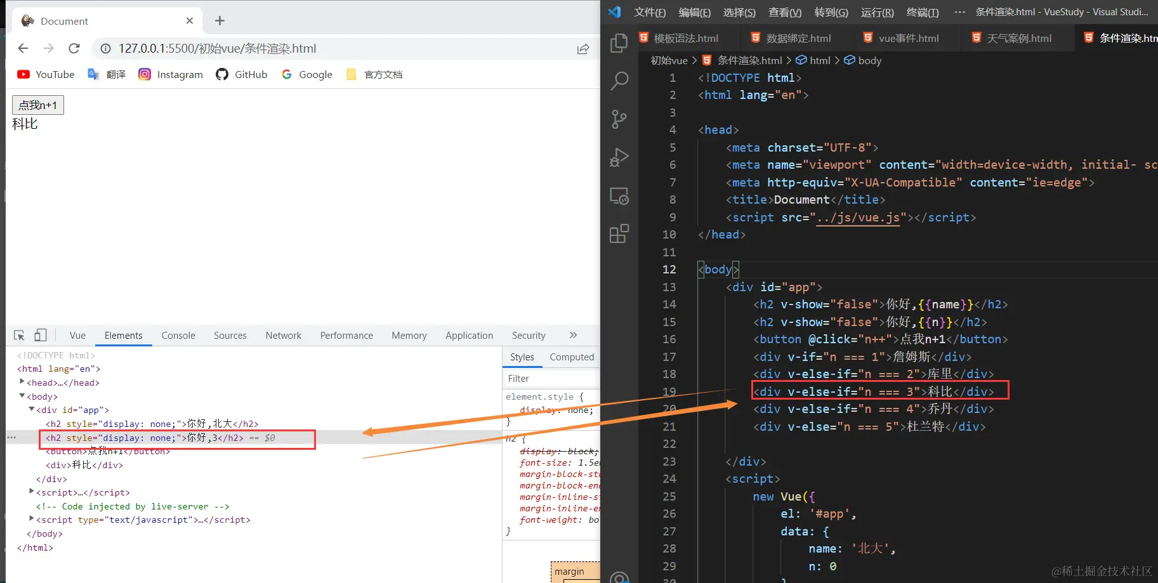Switch to the 模板语法.html editor tab
Screen dimensions: 1158x583
(678, 38)
